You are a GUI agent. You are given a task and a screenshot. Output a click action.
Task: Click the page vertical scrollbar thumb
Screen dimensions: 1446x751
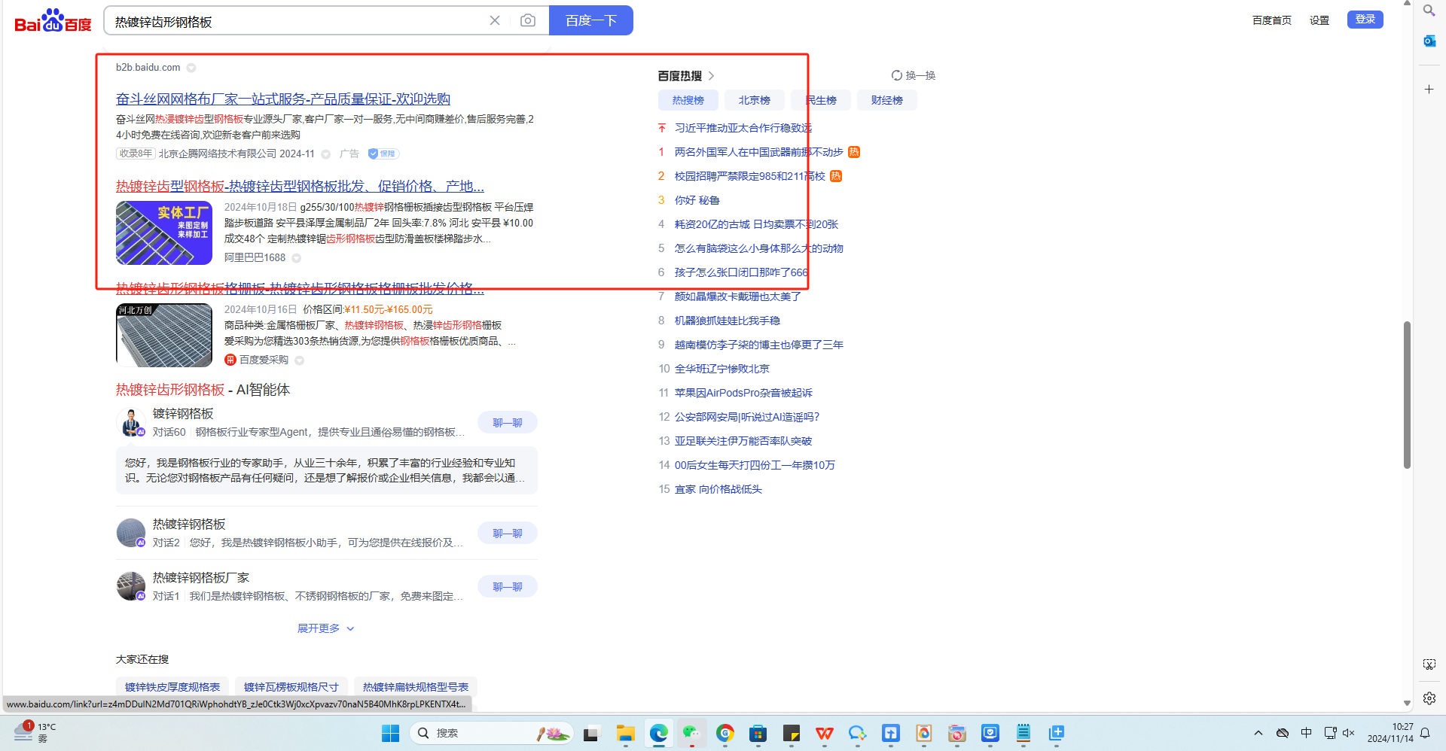[1406, 395]
